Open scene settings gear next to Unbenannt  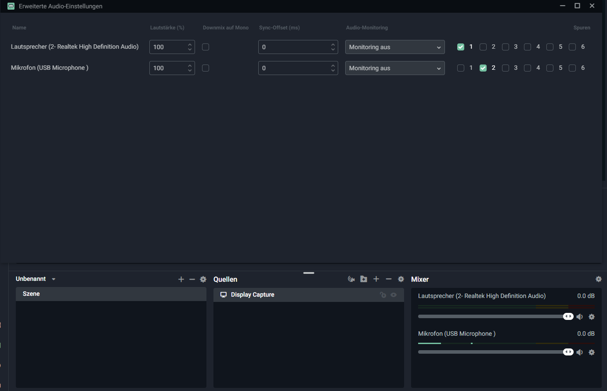coord(203,279)
